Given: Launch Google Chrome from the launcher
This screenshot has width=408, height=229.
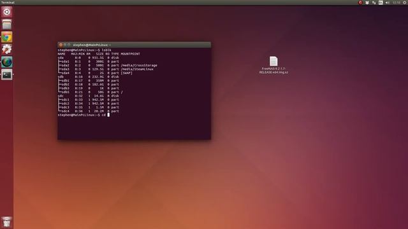Looking at the screenshot, I should click(7, 37).
